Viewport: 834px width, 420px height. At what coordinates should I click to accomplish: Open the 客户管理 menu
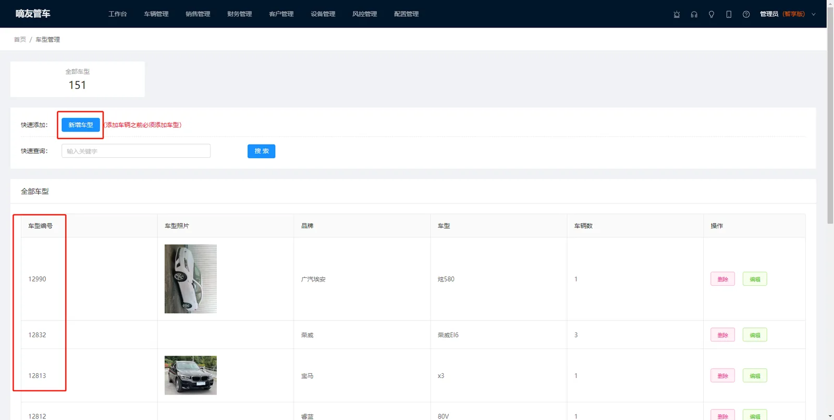pos(281,14)
